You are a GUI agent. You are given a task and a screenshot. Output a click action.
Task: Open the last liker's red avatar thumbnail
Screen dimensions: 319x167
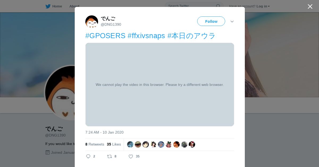tap(192, 144)
